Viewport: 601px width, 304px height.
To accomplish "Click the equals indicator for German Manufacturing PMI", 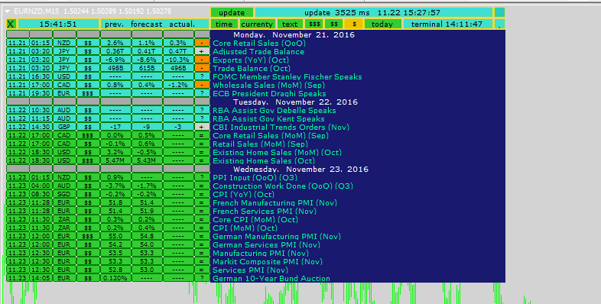I will pos(202,237).
